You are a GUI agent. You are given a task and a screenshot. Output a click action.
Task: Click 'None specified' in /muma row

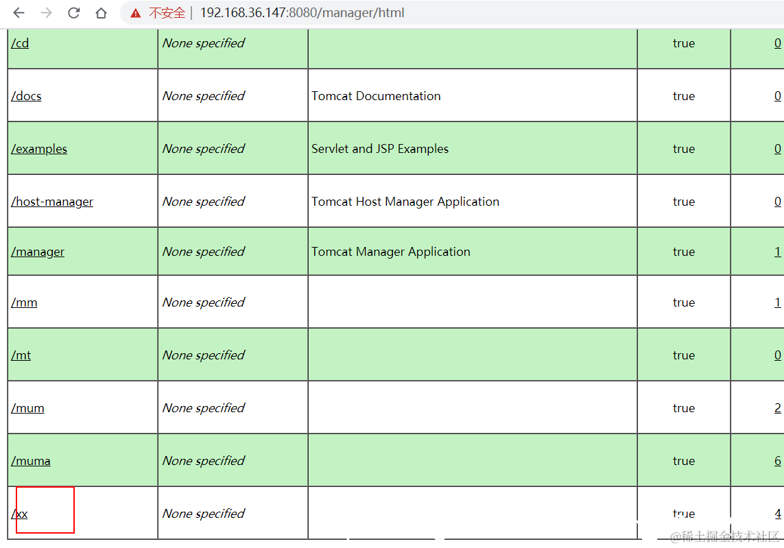[x=204, y=461]
